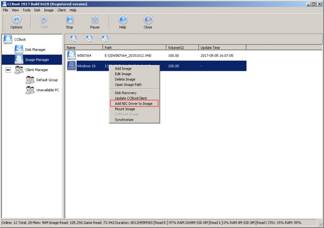Click the Stop toolbar icon
This screenshot has width=324, height=228.
coord(70,20)
